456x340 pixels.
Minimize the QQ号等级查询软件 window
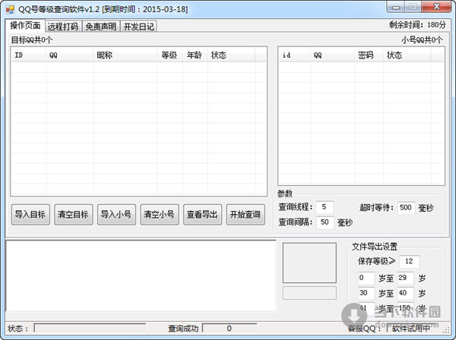point(396,8)
